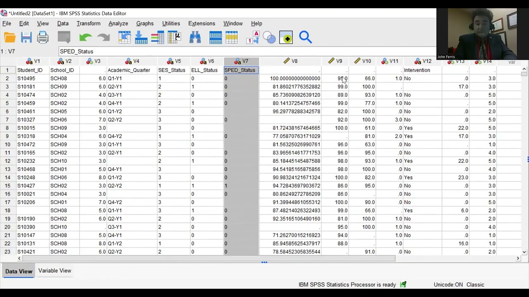
Task: Click the vertical scrollbar up arrow
Action: pos(524,69)
